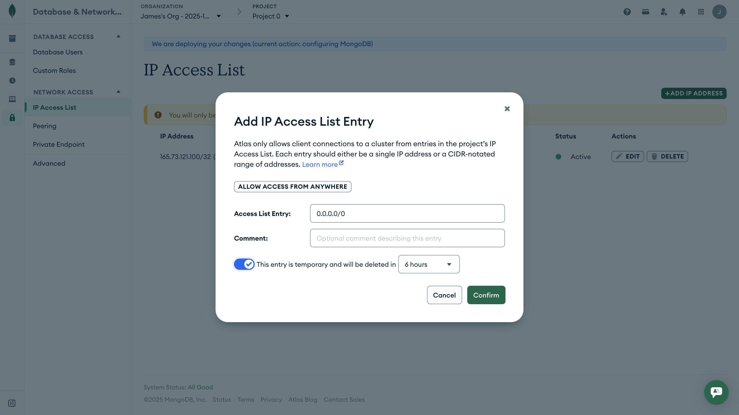This screenshot has height=415, width=739.
Task: Click ALLOW ACCESS FROM ANYWHERE
Action: pyautogui.click(x=292, y=186)
